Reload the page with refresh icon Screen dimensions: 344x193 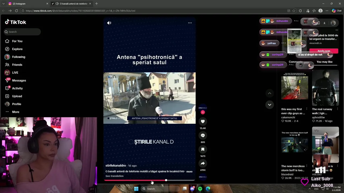pos(16,11)
